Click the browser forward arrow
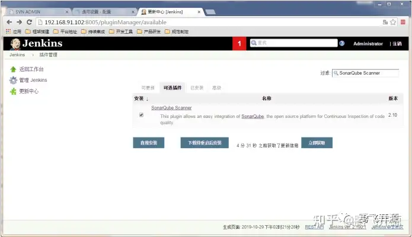The width and height of the screenshot is (412, 237). point(19,23)
